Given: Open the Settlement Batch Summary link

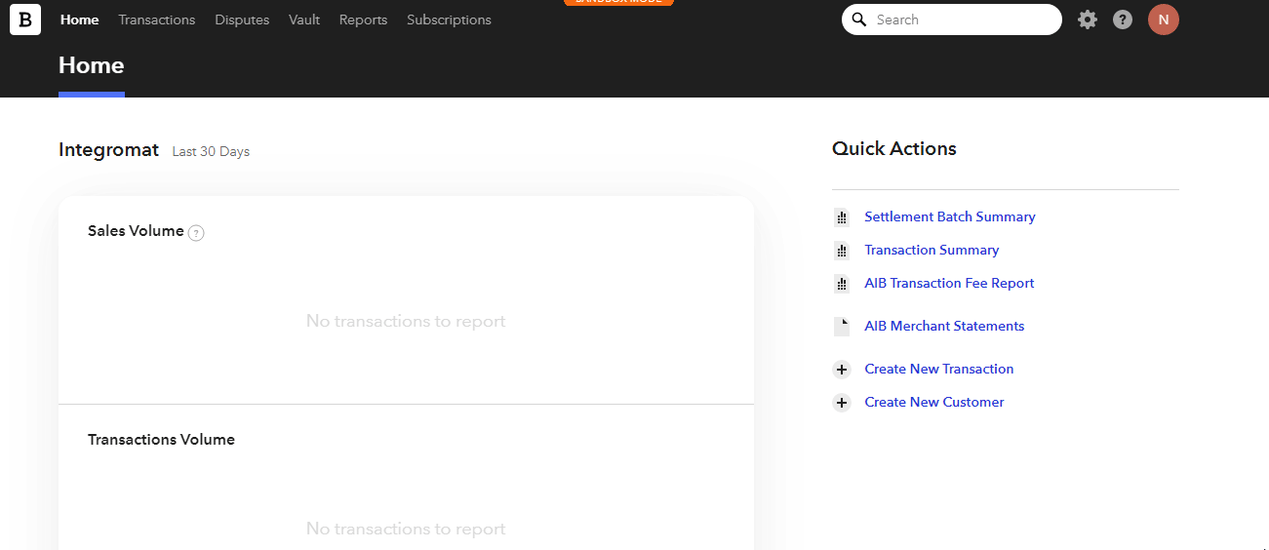Looking at the screenshot, I should click(x=950, y=216).
